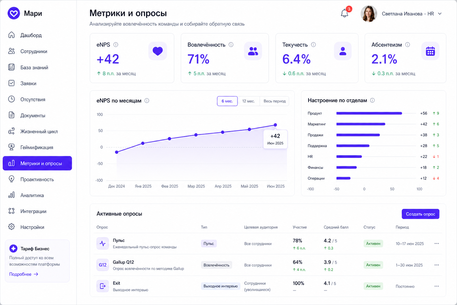Image resolution: width=457 pixels, height=305 pixels.
Task: Switch chart to Весь период
Action: pyautogui.click(x=274, y=101)
